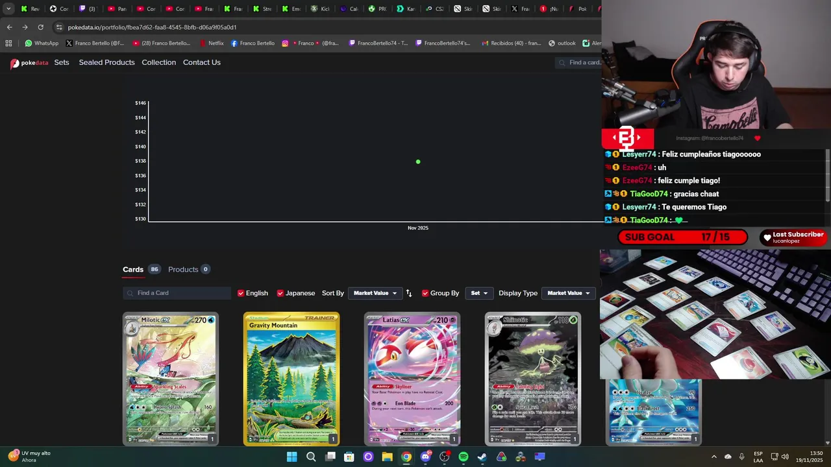This screenshot has width=831, height=467.
Task: Open the Recibidos Gmail bookmark
Action: [512, 43]
